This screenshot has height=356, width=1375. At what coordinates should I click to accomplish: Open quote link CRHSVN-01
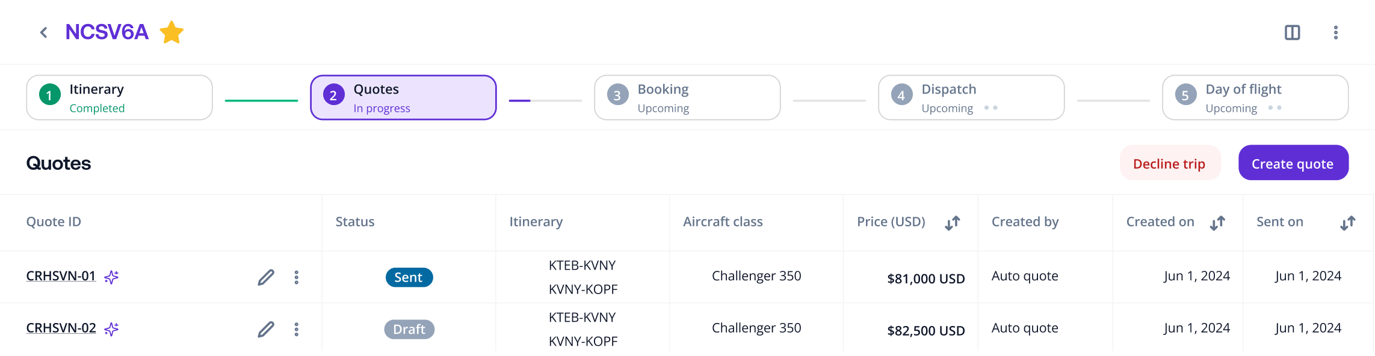pos(61,276)
